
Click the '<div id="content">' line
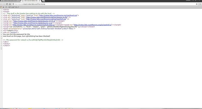tap(11, 32)
